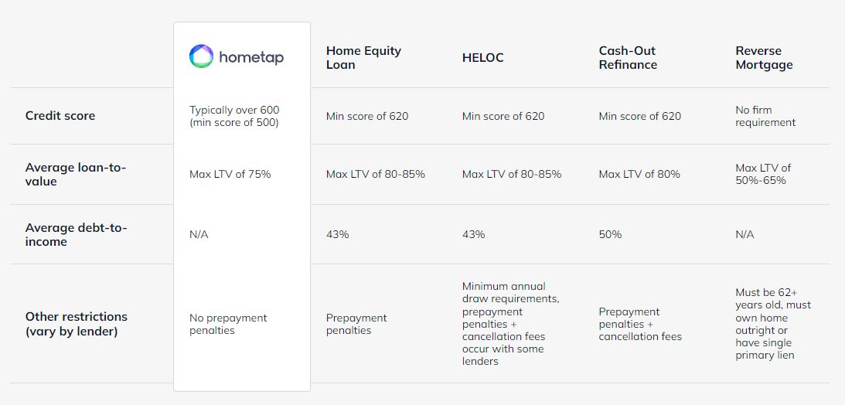Click the No prepayment penalties cell

pyautogui.click(x=228, y=324)
